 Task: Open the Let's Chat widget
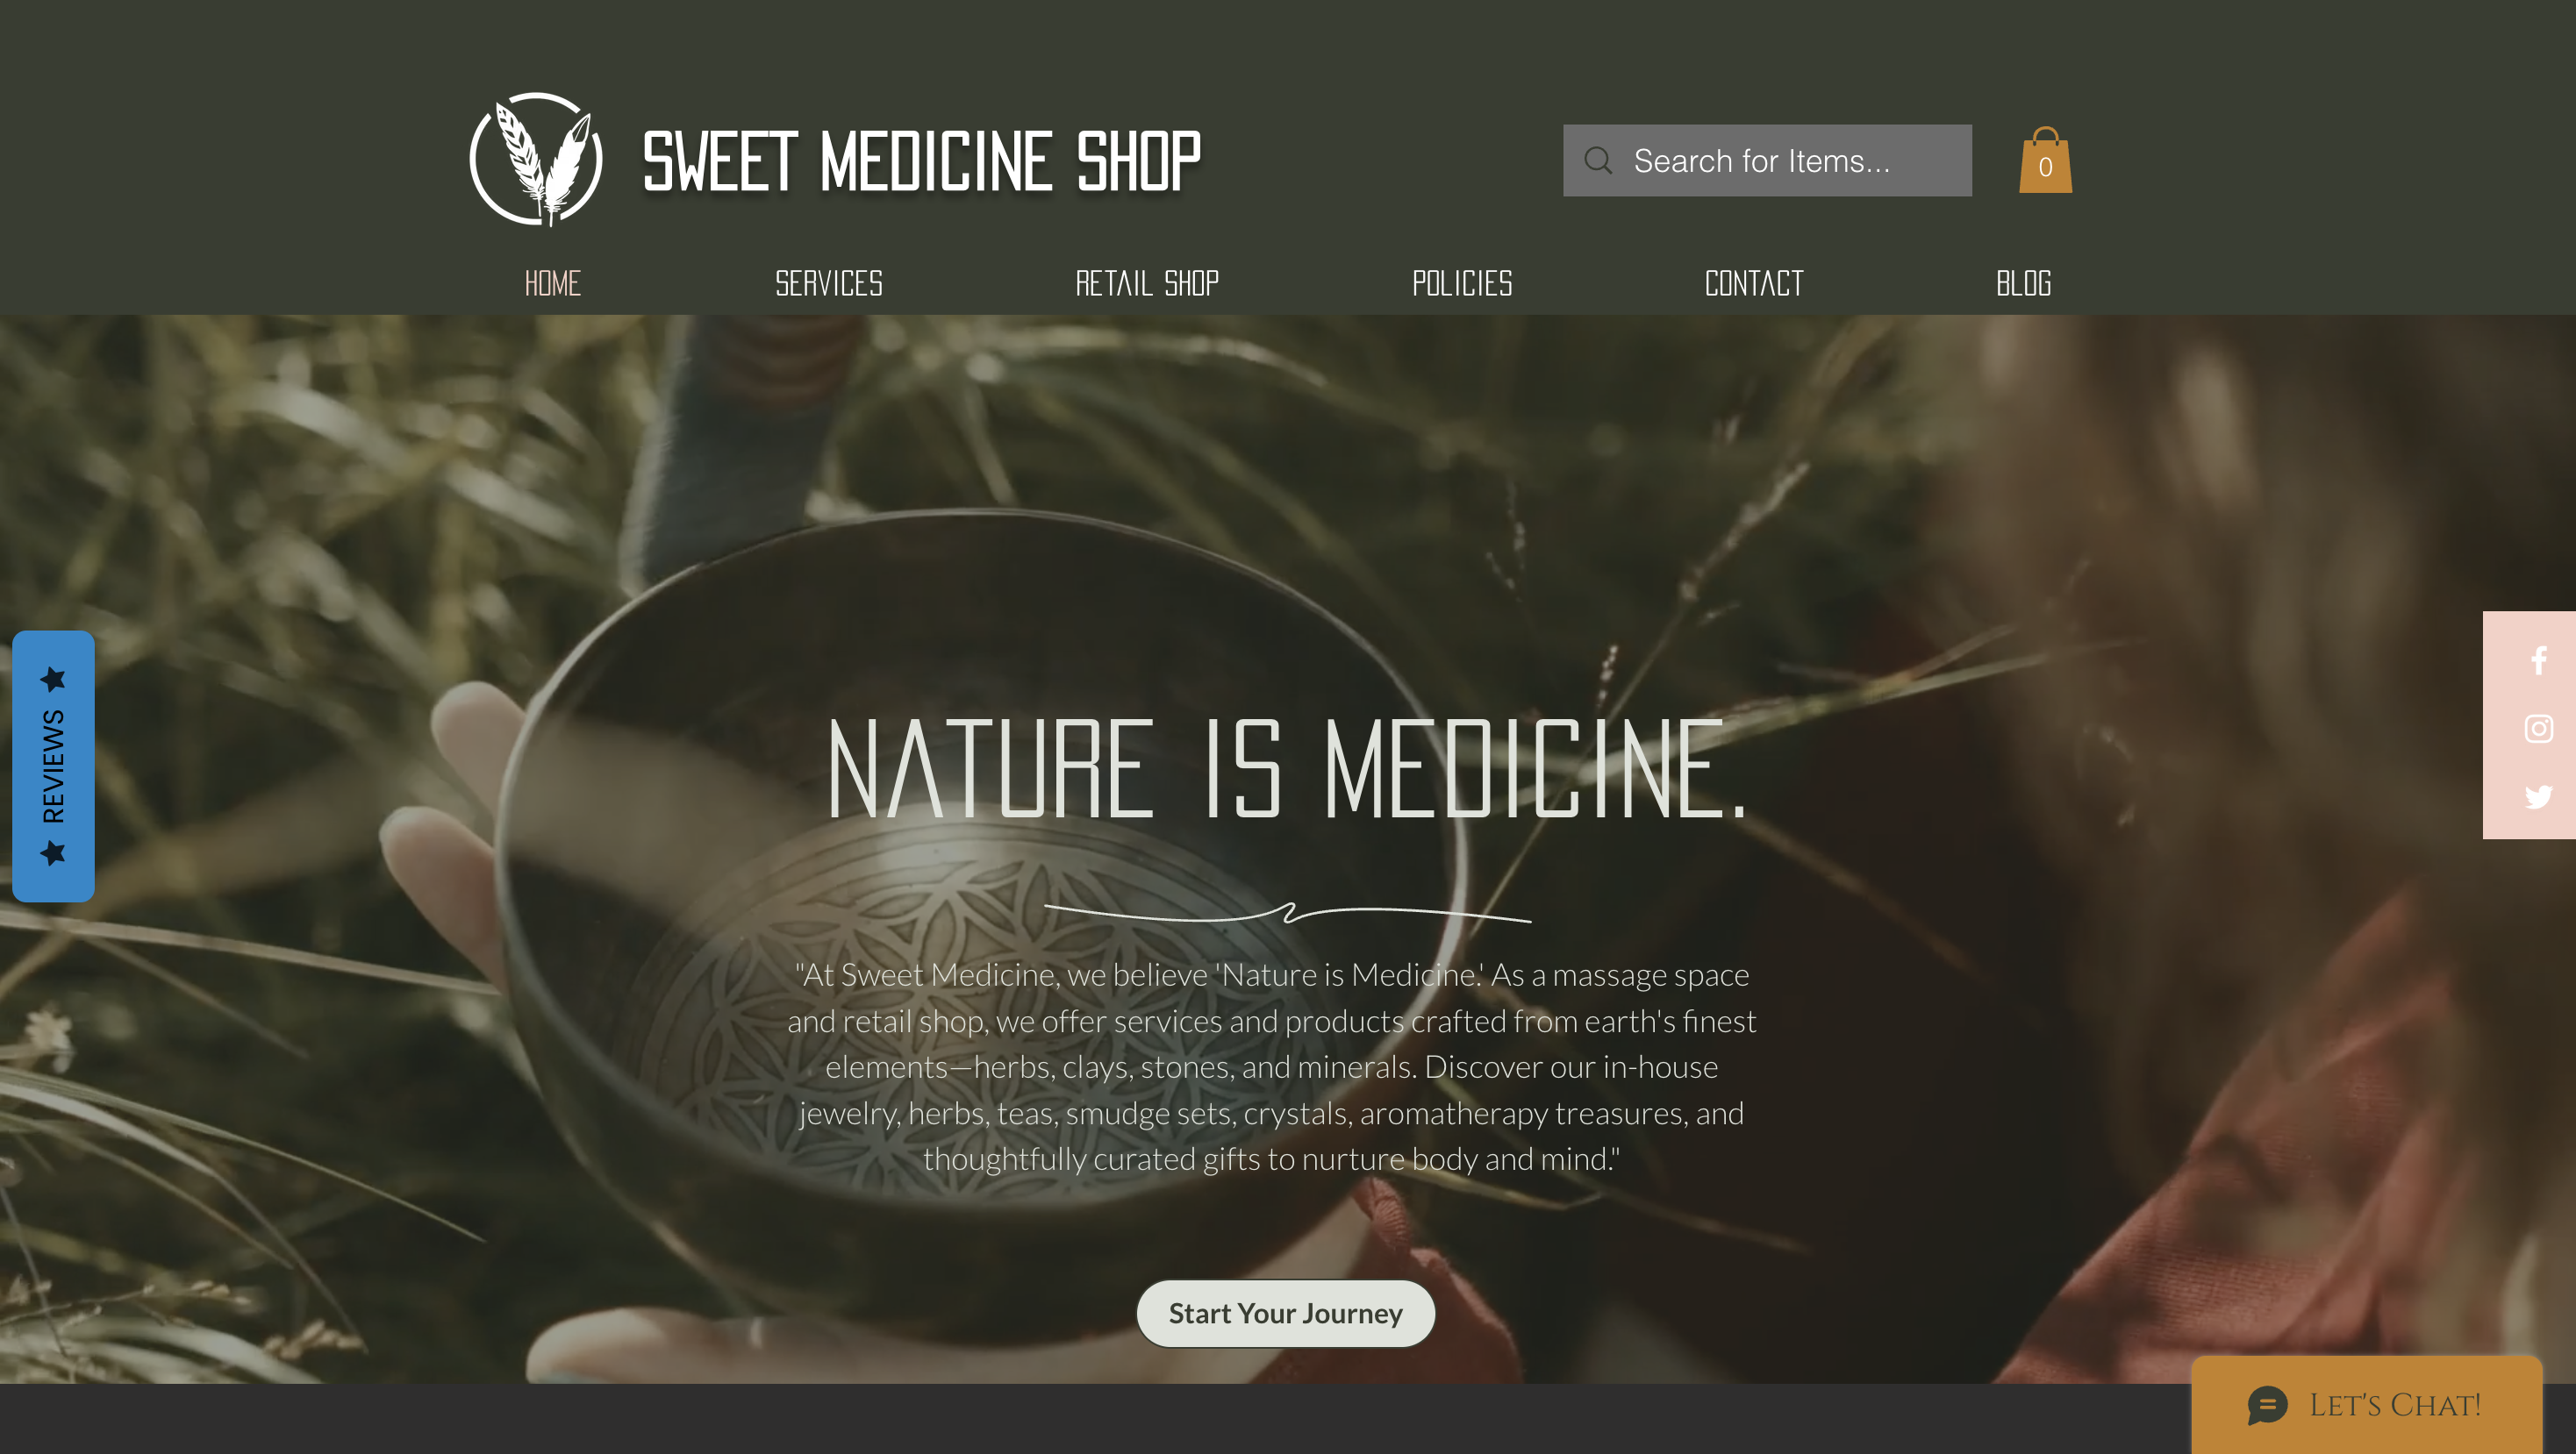point(2366,1404)
